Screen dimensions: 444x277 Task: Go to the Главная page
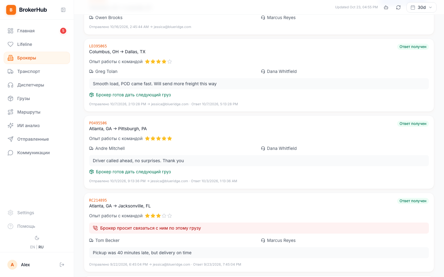tap(37, 31)
